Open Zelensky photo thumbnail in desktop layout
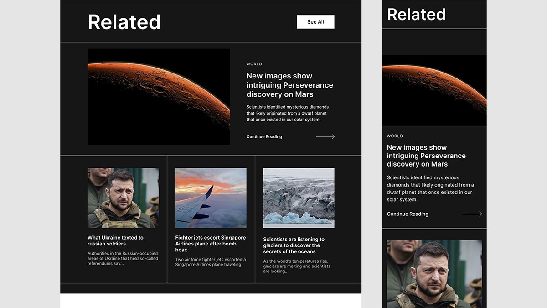This screenshot has width=547, height=308. click(123, 198)
